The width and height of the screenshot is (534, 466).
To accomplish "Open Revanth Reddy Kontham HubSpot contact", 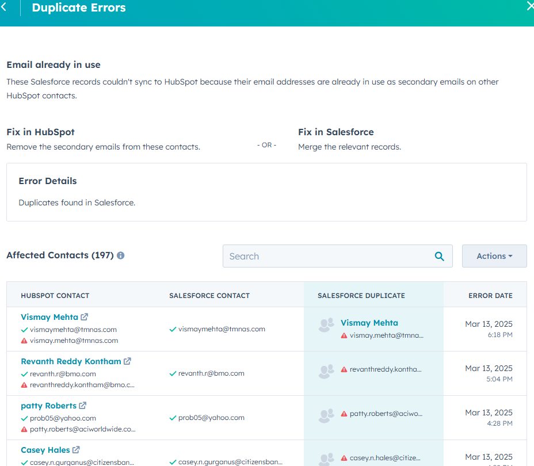I will coord(71,361).
